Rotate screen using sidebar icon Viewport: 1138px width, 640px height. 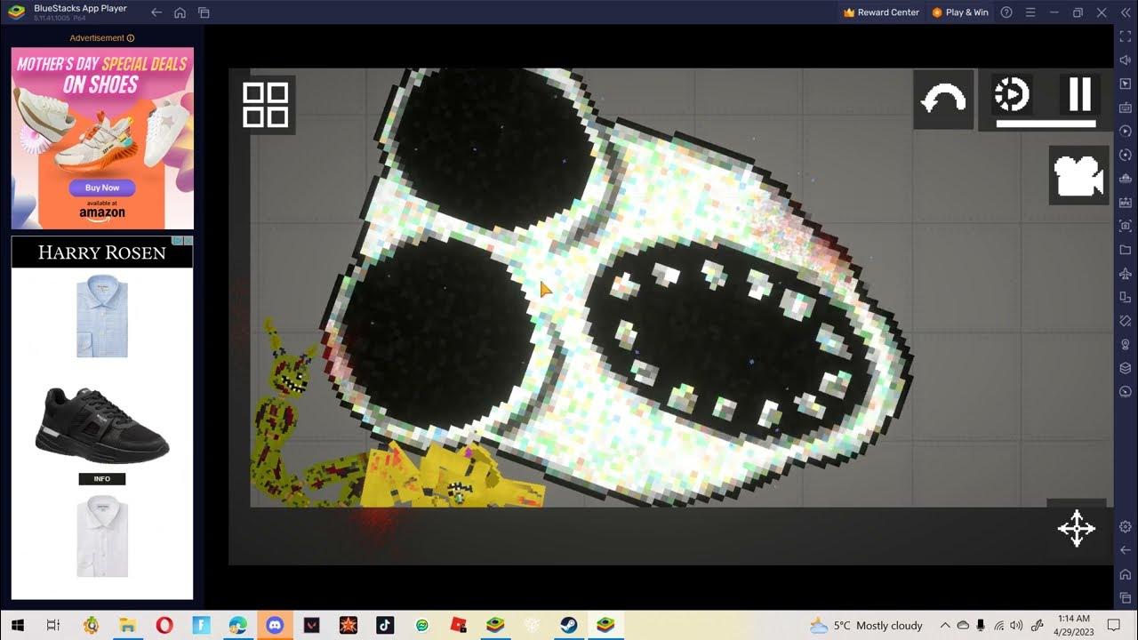(x=1126, y=297)
